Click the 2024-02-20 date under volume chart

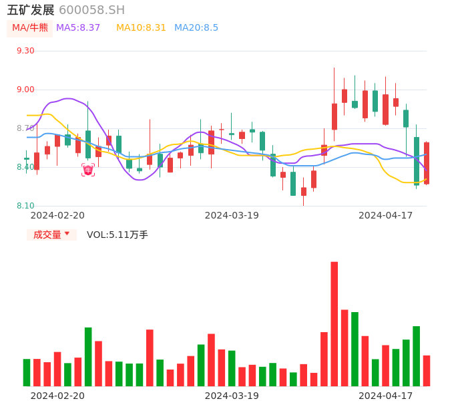[x=57, y=396]
